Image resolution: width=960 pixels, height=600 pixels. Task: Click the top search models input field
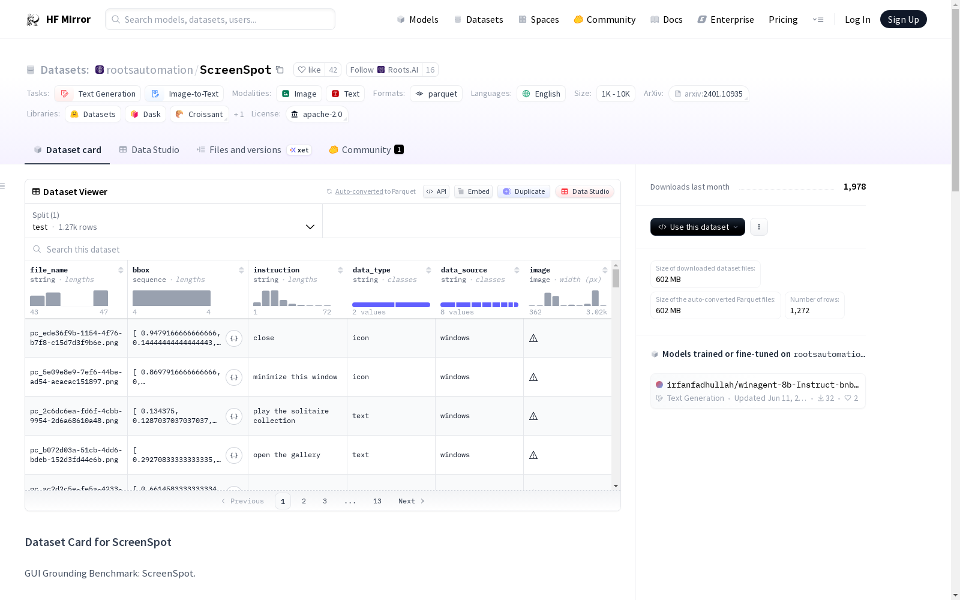point(220,19)
